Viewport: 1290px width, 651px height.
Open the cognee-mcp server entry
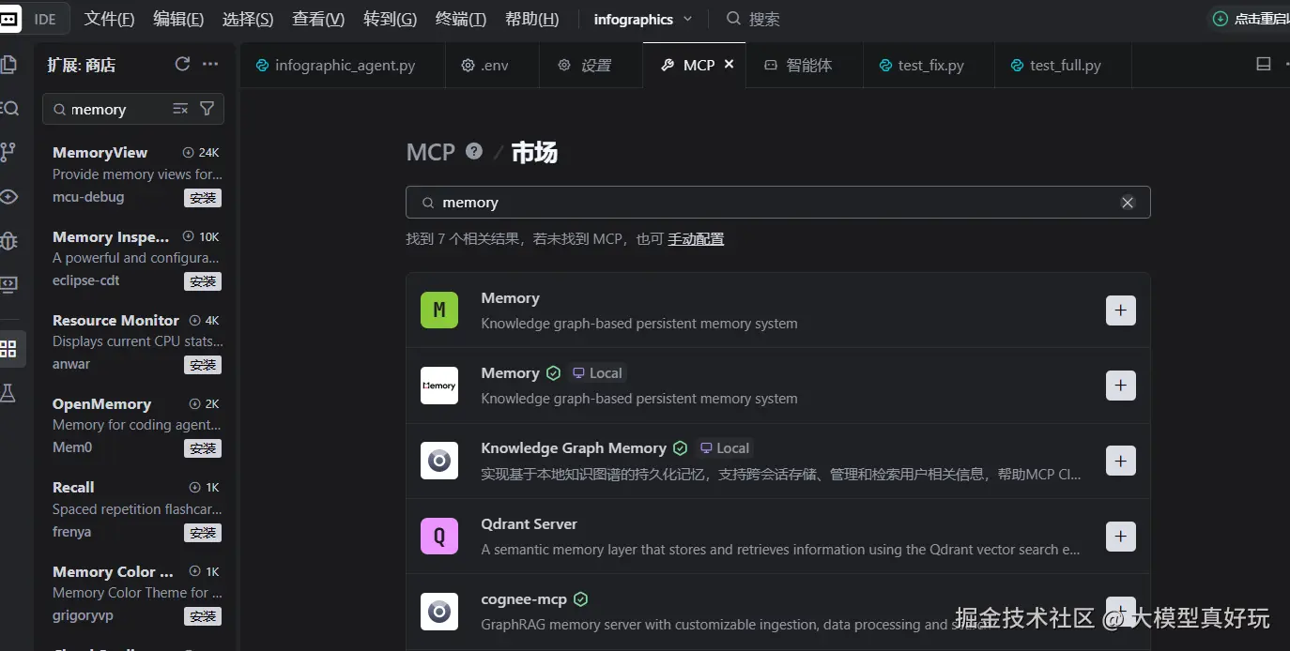tap(778, 612)
